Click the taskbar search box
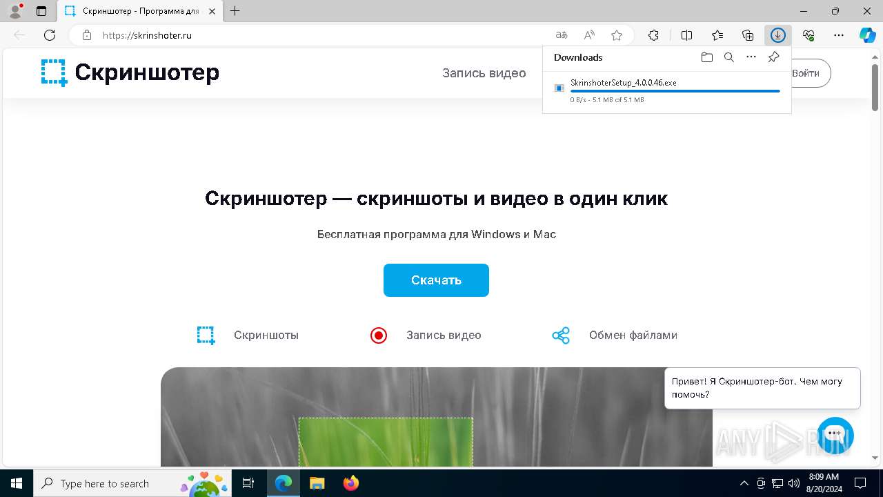The image size is (883, 497). [132, 483]
